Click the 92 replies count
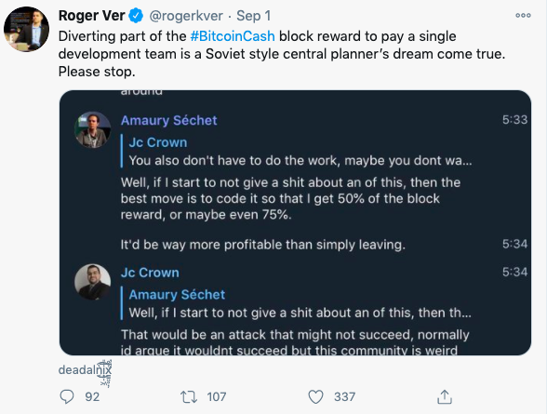 tap(92, 397)
